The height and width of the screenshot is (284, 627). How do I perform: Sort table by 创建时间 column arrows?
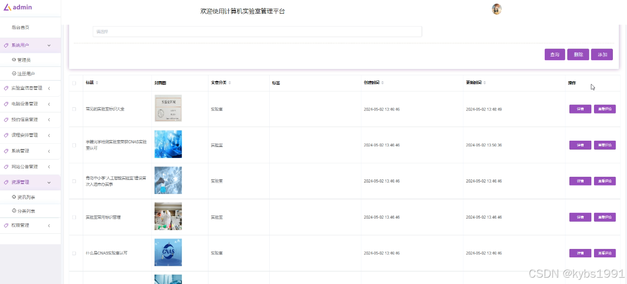[382, 83]
